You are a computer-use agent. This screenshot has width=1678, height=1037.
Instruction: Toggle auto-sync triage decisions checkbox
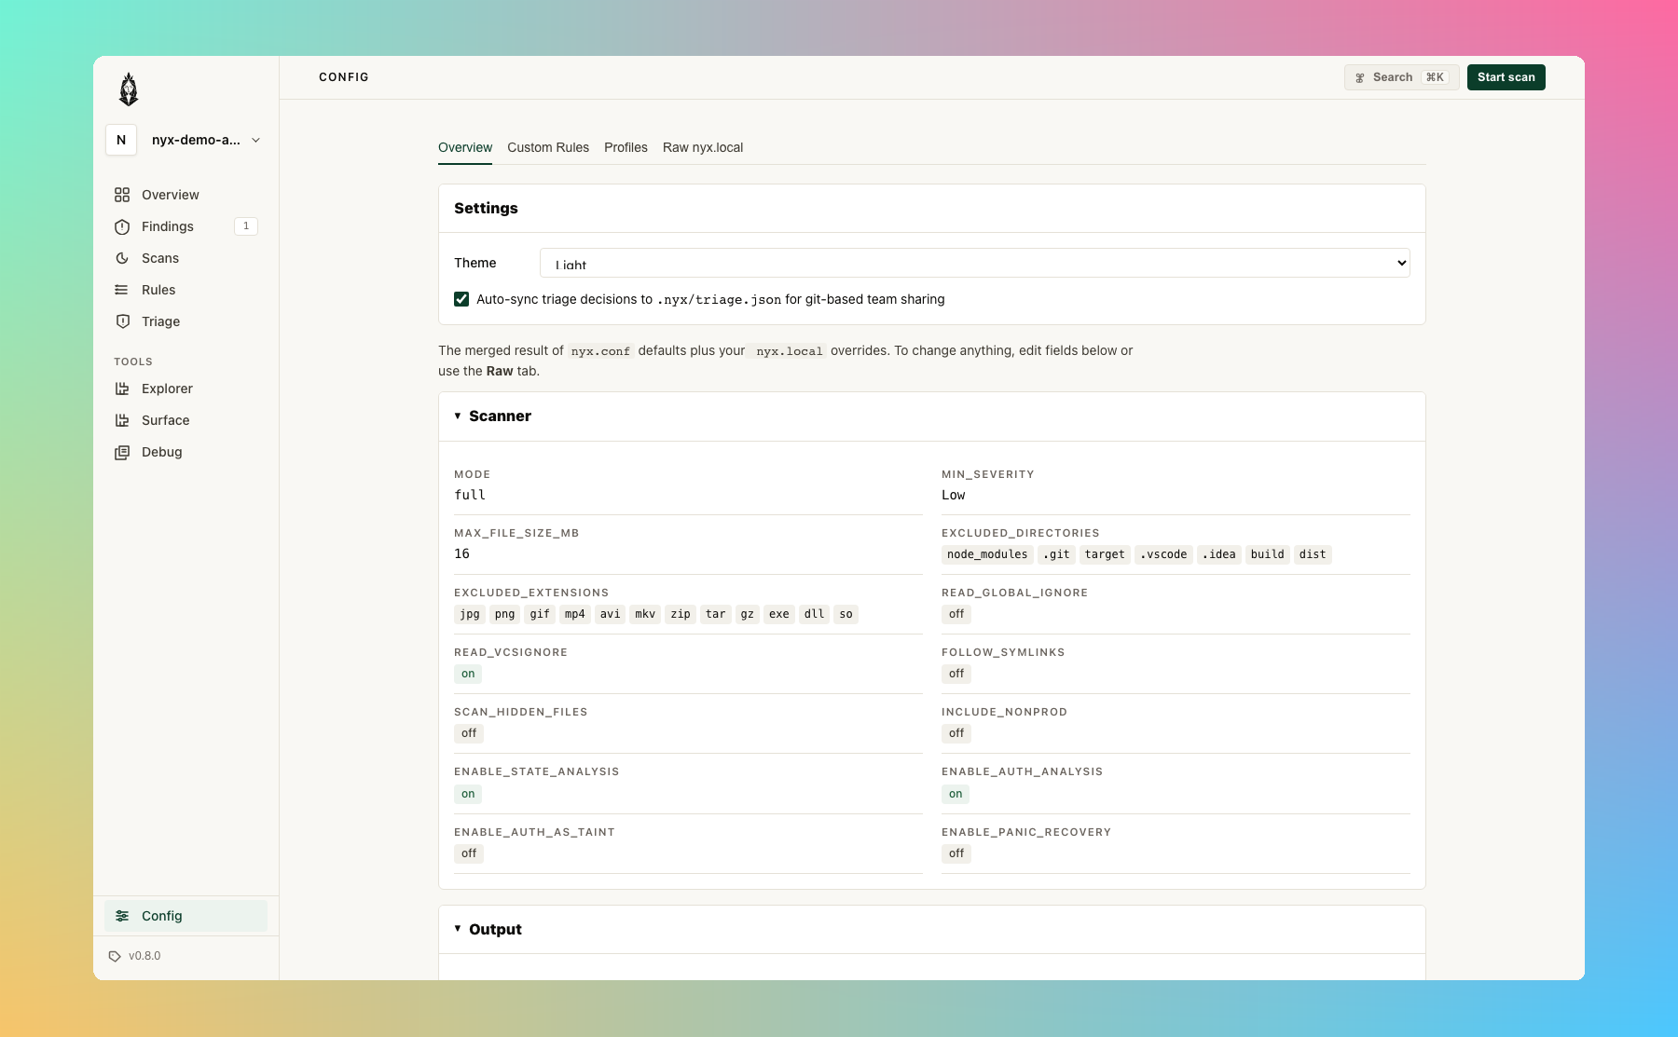coord(461,299)
